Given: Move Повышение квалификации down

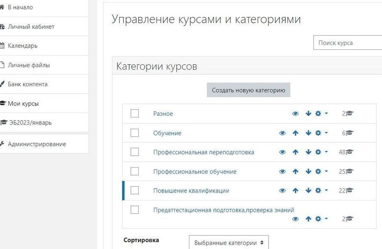Looking at the screenshot, I should point(309,190).
